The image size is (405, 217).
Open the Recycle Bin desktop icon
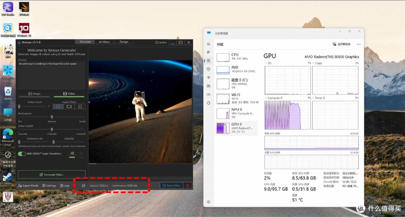coord(8,93)
